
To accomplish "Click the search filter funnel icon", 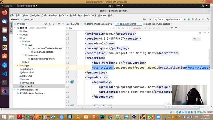I will [x=176, y=28].
